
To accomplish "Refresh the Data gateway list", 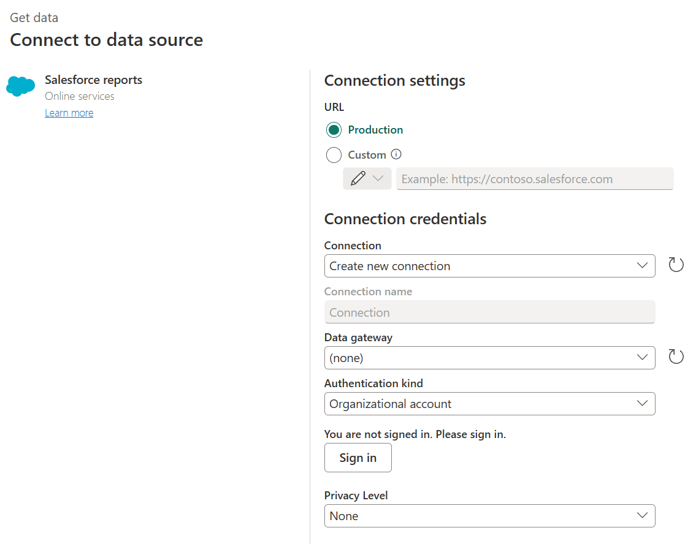I will tap(675, 357).
